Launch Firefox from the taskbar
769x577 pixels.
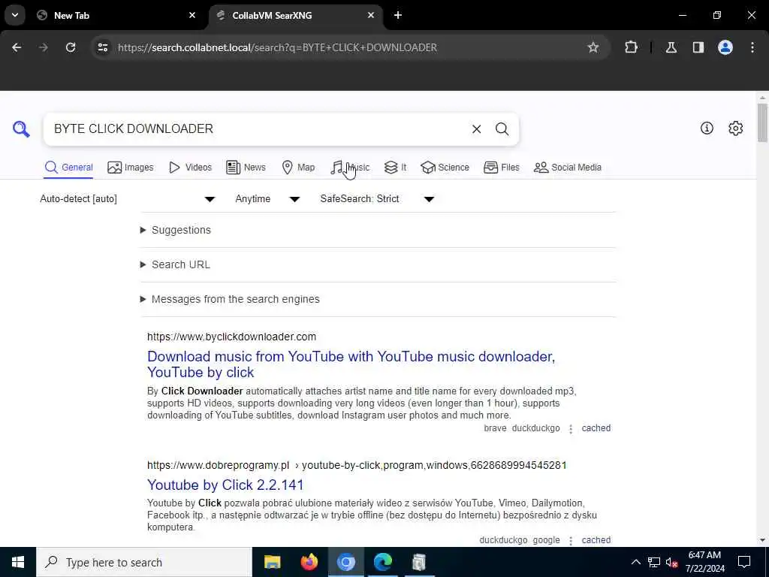(309, 562)
